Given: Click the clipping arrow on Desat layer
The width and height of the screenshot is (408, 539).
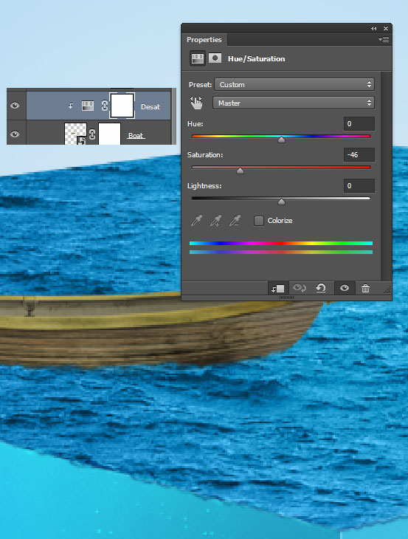Looking at the screenshot, I should coord(70,106).
